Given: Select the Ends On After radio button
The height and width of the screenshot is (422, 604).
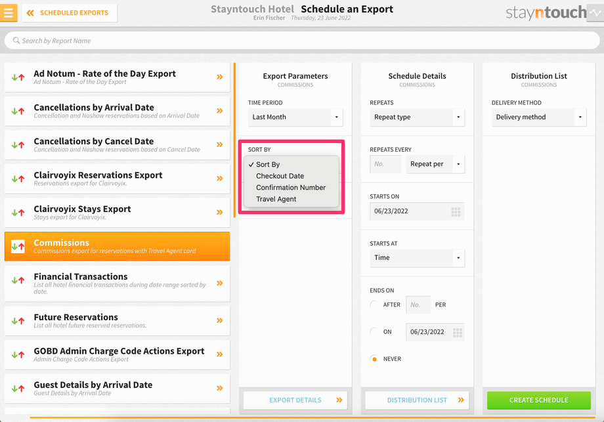Looking at the screenshot, I should click(374, 305).
